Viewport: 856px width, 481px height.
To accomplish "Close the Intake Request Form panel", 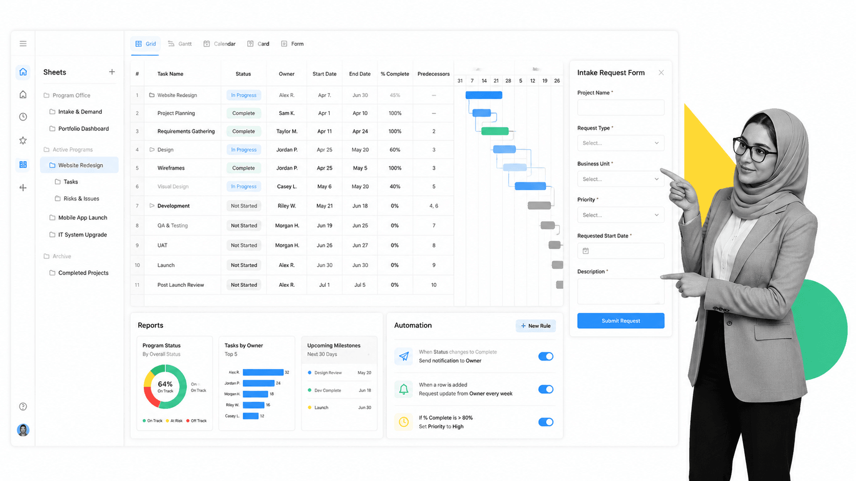I will pos(661,73).
